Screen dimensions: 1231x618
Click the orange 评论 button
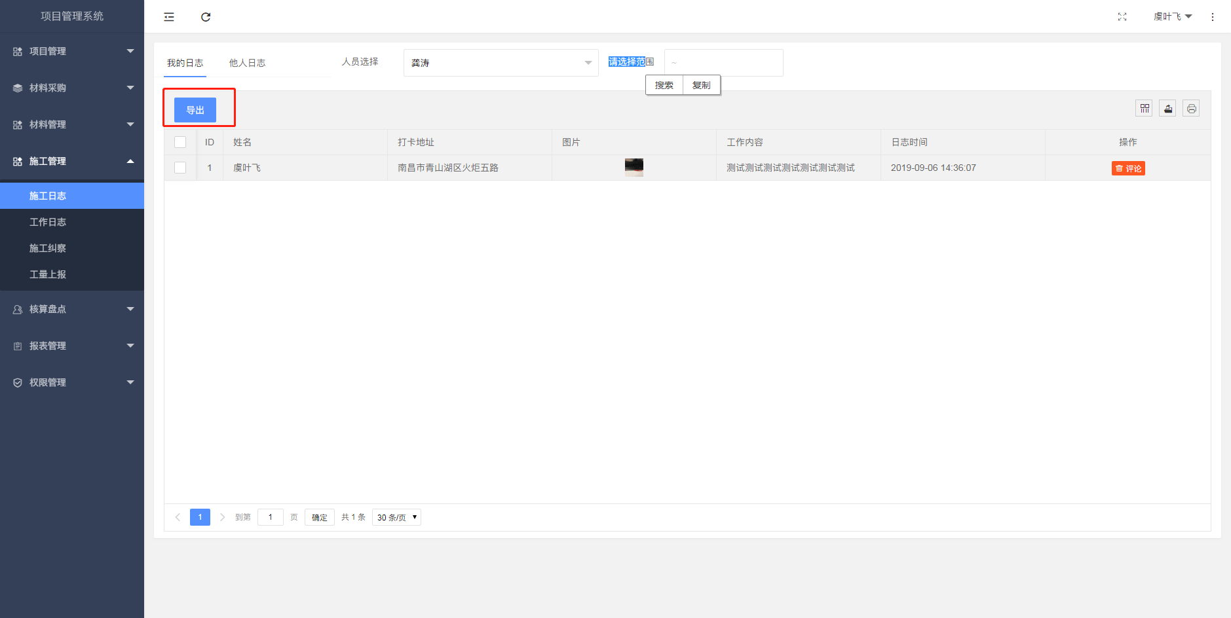point(1128,168)
